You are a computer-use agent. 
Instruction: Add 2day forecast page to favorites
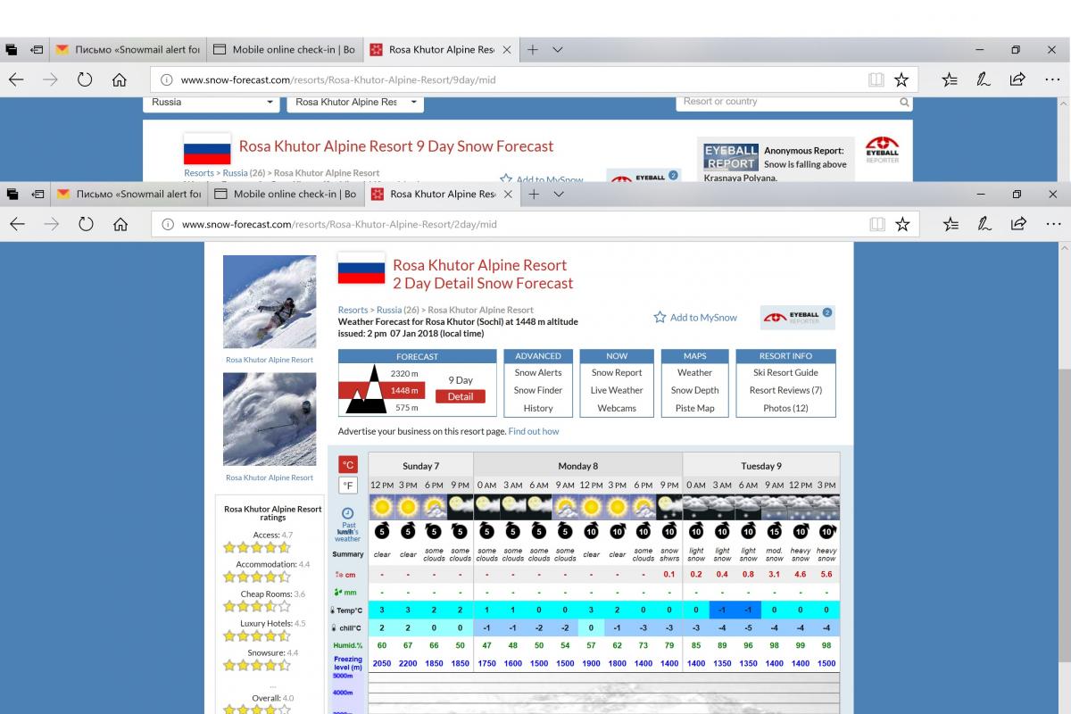(902, 224)
